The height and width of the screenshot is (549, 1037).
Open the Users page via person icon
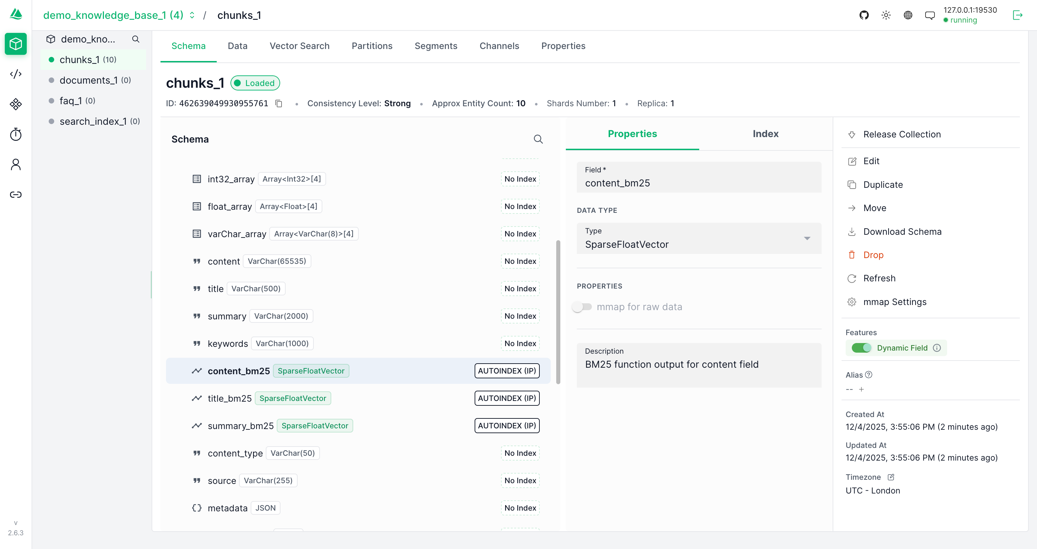tap(15, 164)
